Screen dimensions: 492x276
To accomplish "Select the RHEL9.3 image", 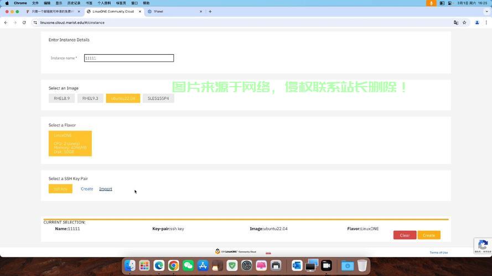I will coord(90,98).
